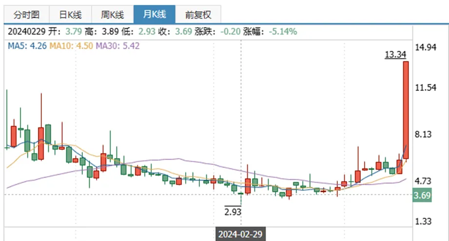Screen dimensions: 449x241
Task: Click the 低 2.93 value in header
Action: tap(147, 32)
